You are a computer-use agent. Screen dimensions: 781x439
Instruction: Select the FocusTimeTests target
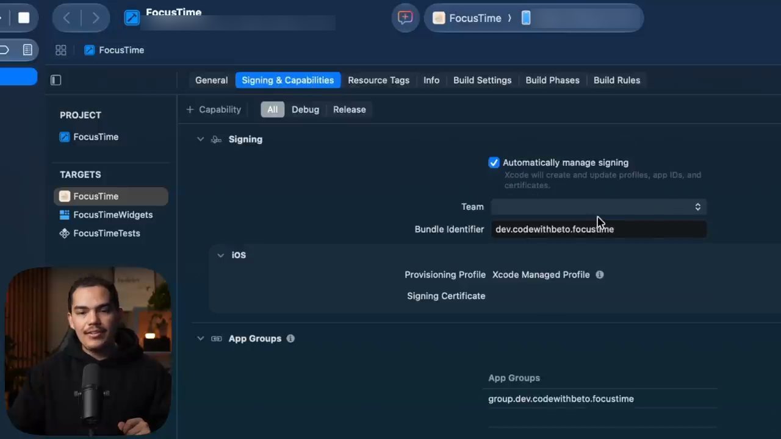(99, 233)
